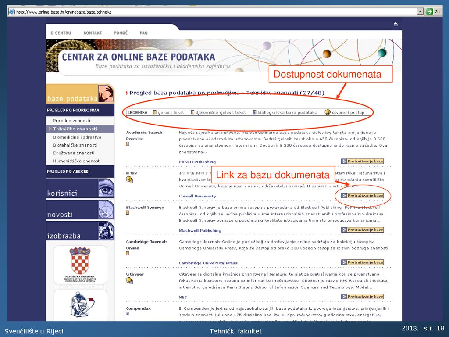This screenshot has width=449, height=337.
Task: Click the page icon in the address bar
Action: (x=12, y=12)
